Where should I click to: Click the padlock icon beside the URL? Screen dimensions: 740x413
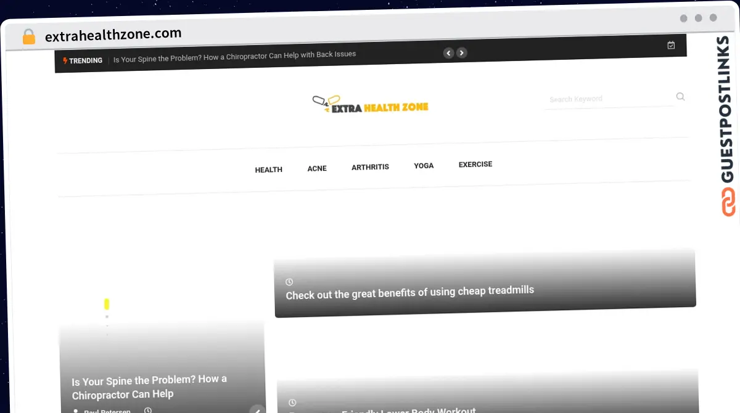coord(29,37)
